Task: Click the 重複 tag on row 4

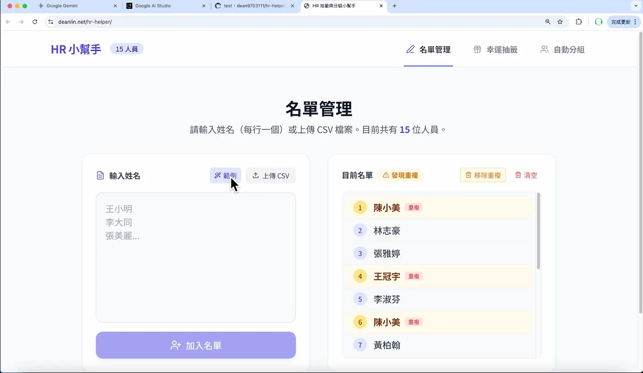Action: click(414, 276)
